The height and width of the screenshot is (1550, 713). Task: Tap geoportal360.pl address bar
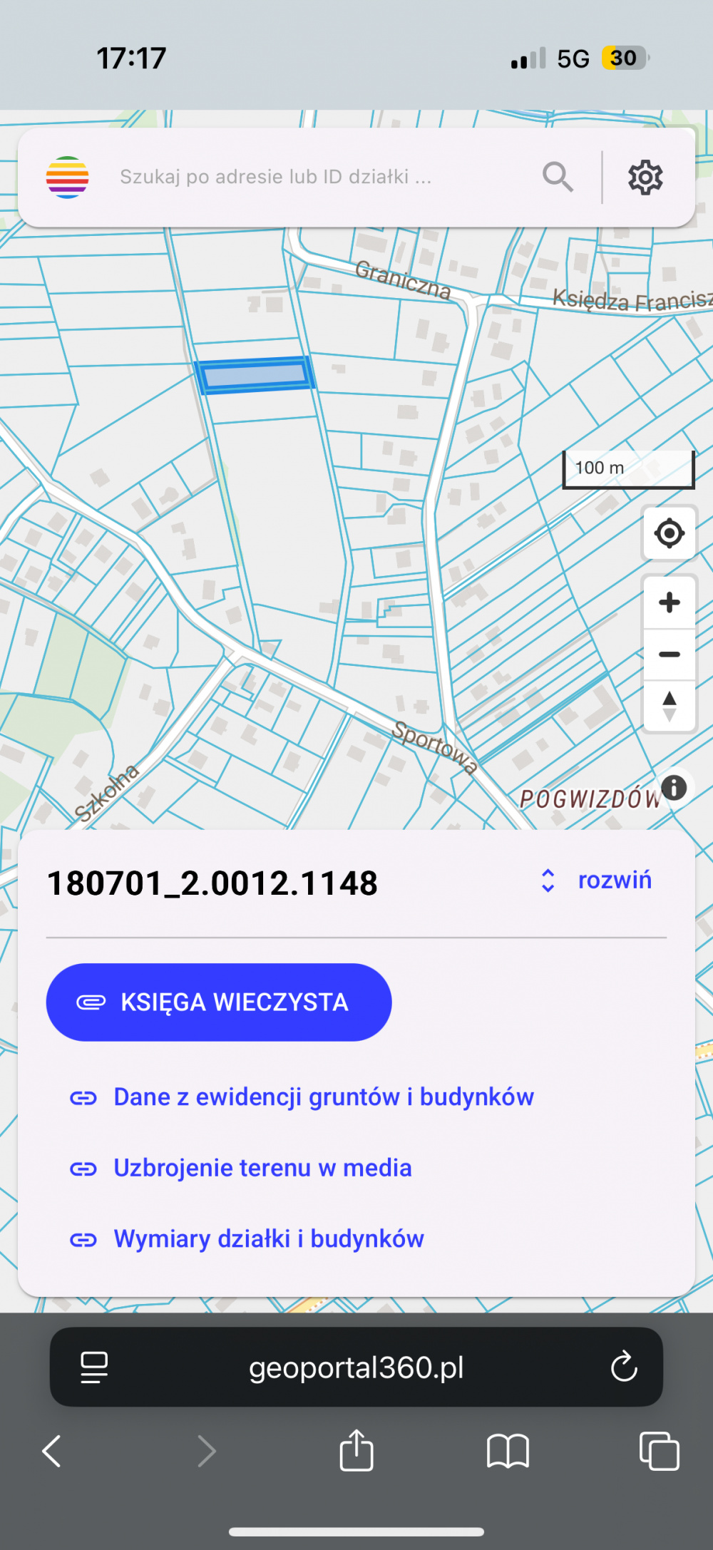(x=356, y=1367)
